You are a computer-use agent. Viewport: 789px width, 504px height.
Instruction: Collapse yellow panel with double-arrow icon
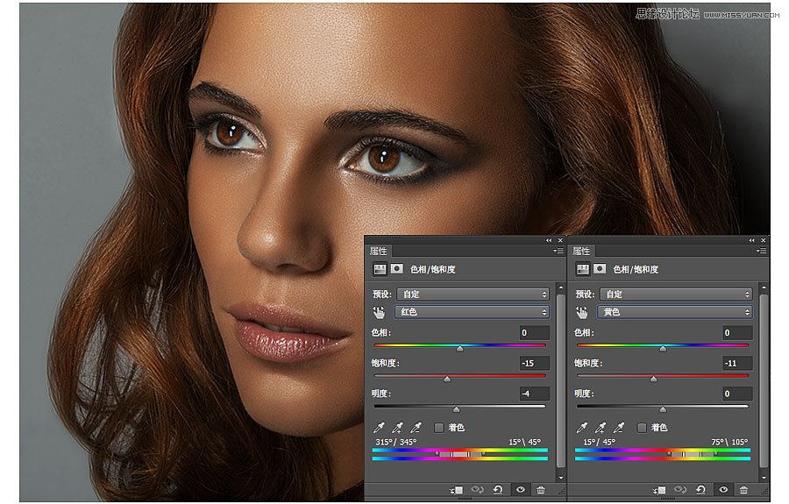(x=752, y=240)
